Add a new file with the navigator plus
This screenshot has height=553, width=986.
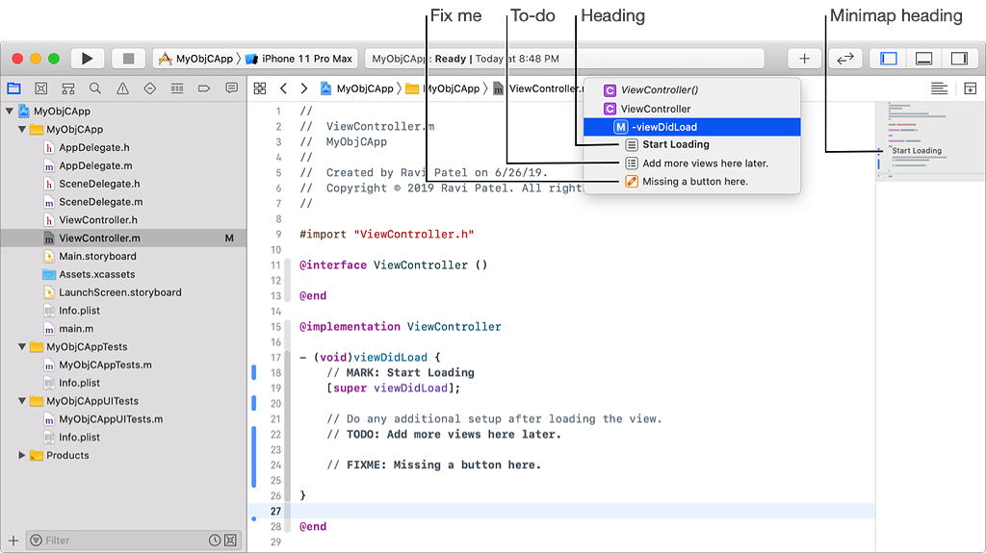(13, 540)
